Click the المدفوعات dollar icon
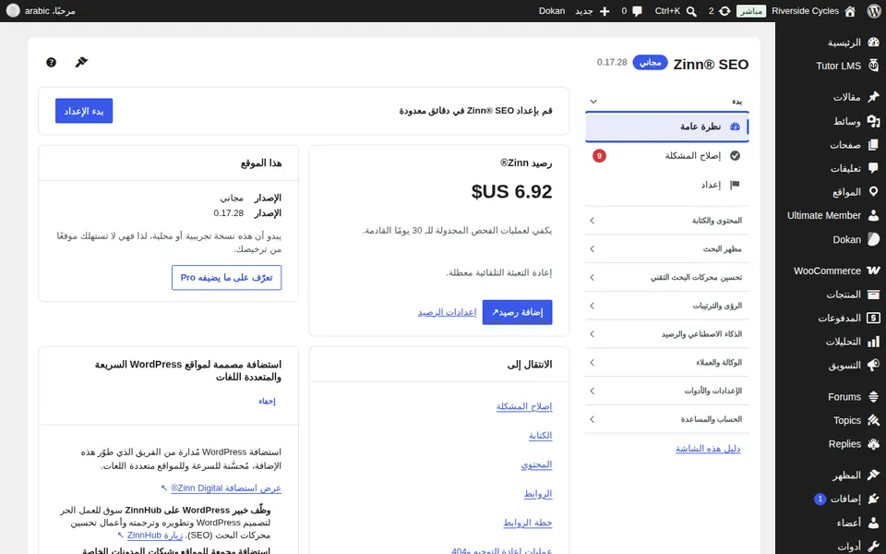This screenshot has height=554, width=886. [874, 318]
